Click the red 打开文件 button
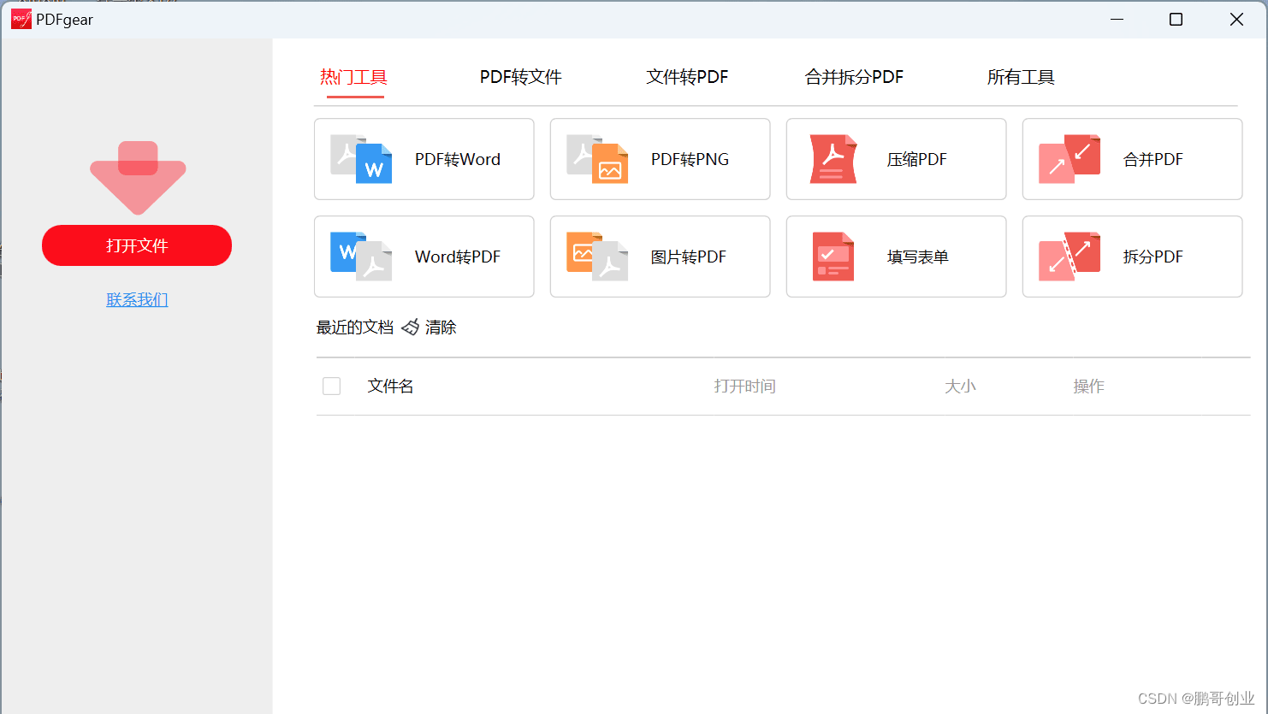1268x714 pixels. tap(137, 245)
